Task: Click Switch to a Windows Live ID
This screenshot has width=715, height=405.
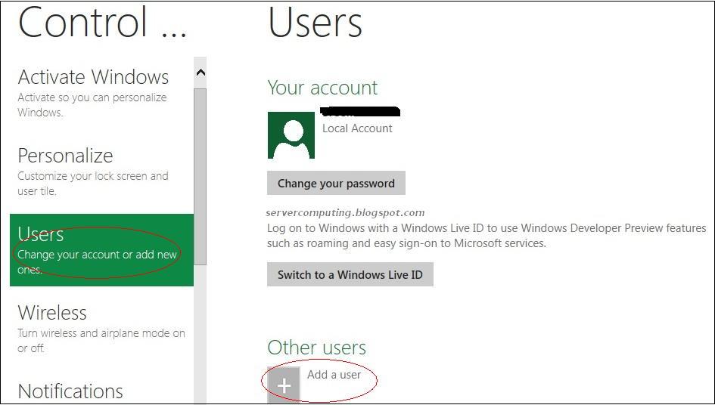Action: click(x=350, y=274)
